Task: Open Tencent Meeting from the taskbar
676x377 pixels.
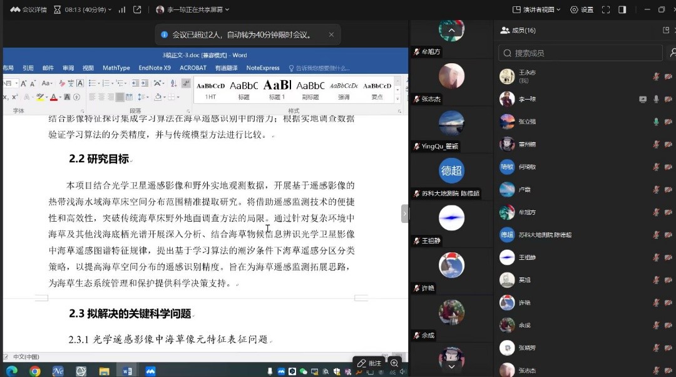Action: (x=150, y=371)
